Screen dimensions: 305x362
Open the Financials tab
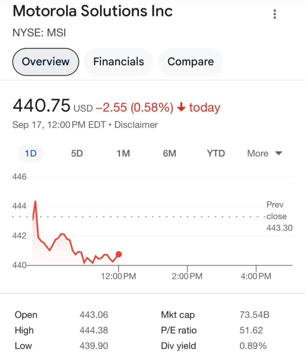(119, 62)
